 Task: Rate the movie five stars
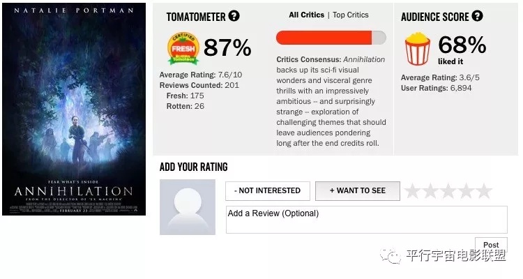(x=484, y=191)
